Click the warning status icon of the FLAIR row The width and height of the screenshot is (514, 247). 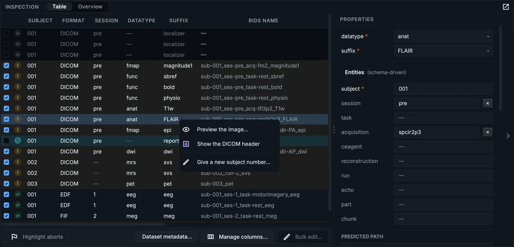18,119
